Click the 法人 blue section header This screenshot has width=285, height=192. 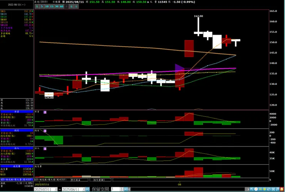click(x=17, y=148)
